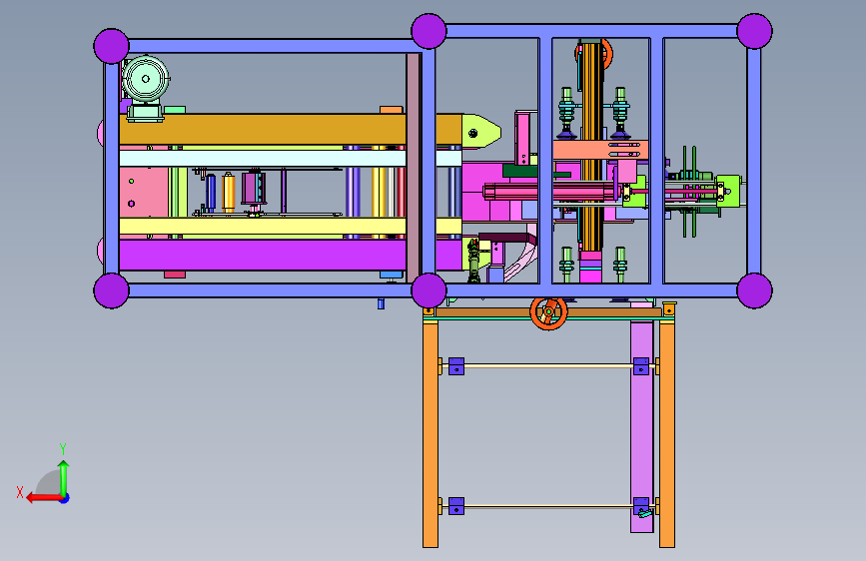Select the orange handwheel below the frame

(548, 312)
